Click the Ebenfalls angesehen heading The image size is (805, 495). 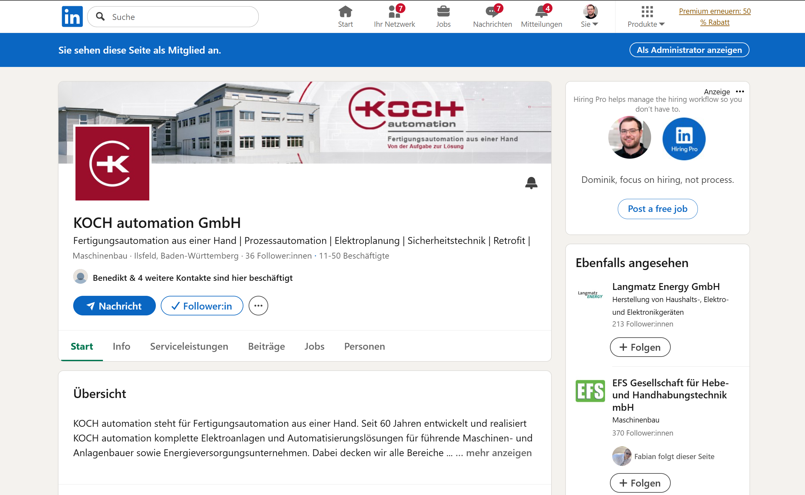(x=632, y=263)
